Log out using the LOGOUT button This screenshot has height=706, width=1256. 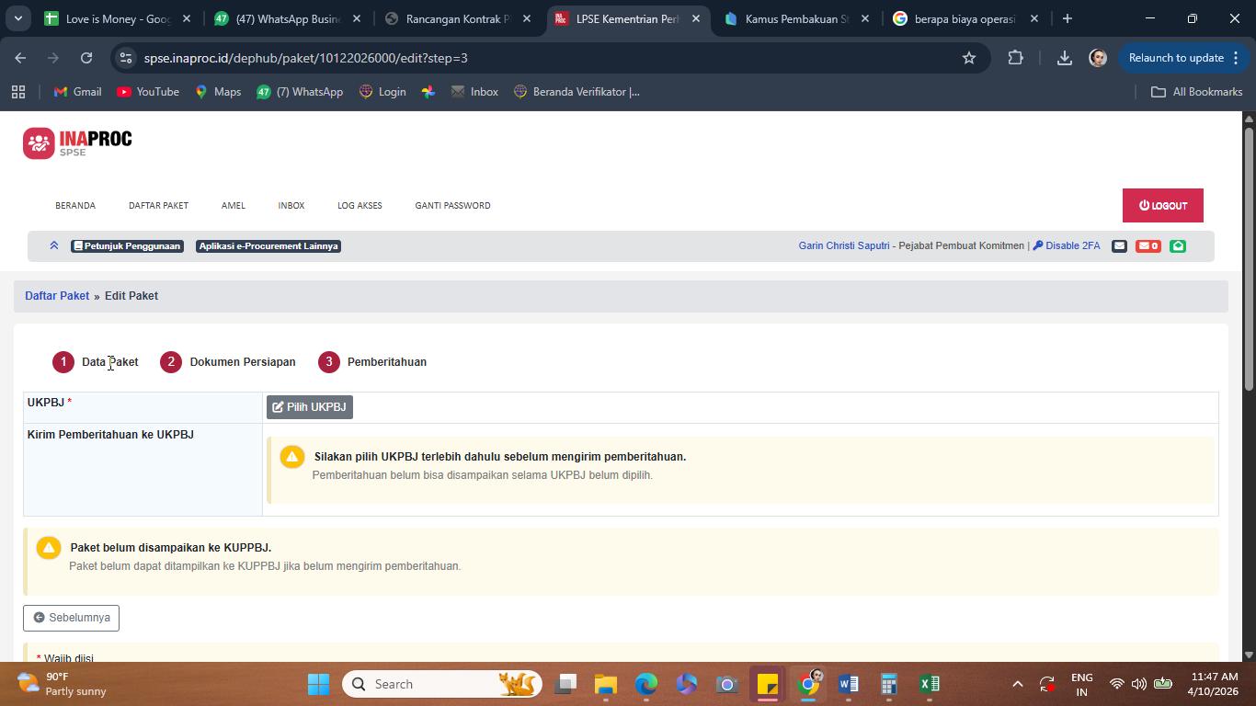point(1163,206)
